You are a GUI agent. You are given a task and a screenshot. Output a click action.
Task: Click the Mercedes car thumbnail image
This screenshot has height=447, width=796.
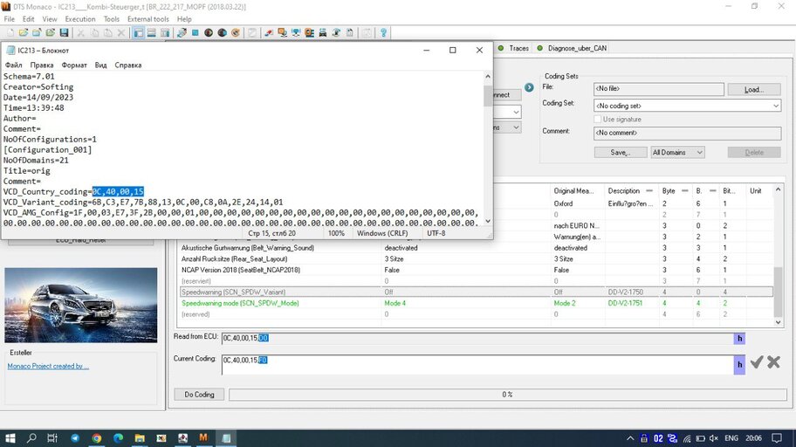tap(80, 306)
